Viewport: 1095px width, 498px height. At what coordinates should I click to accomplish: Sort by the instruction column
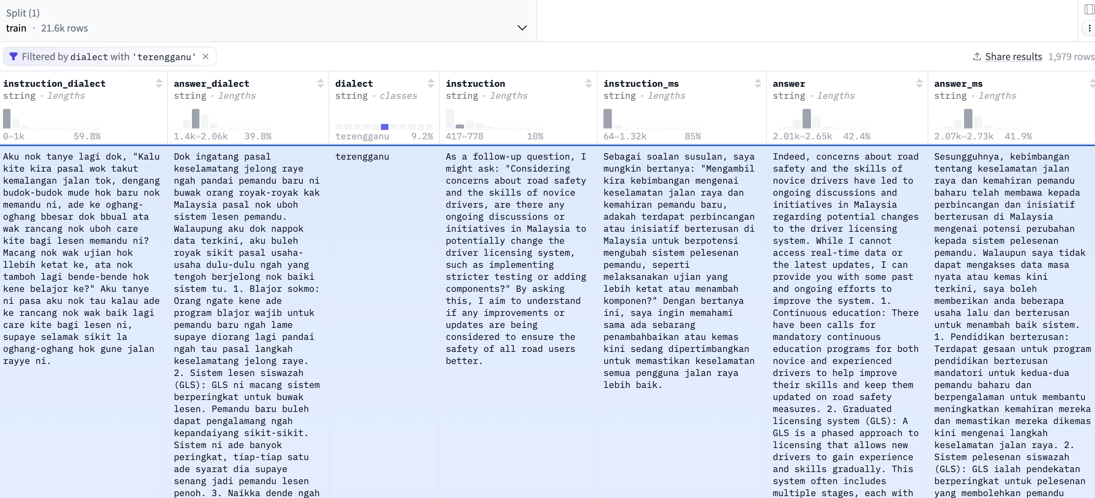589,83
